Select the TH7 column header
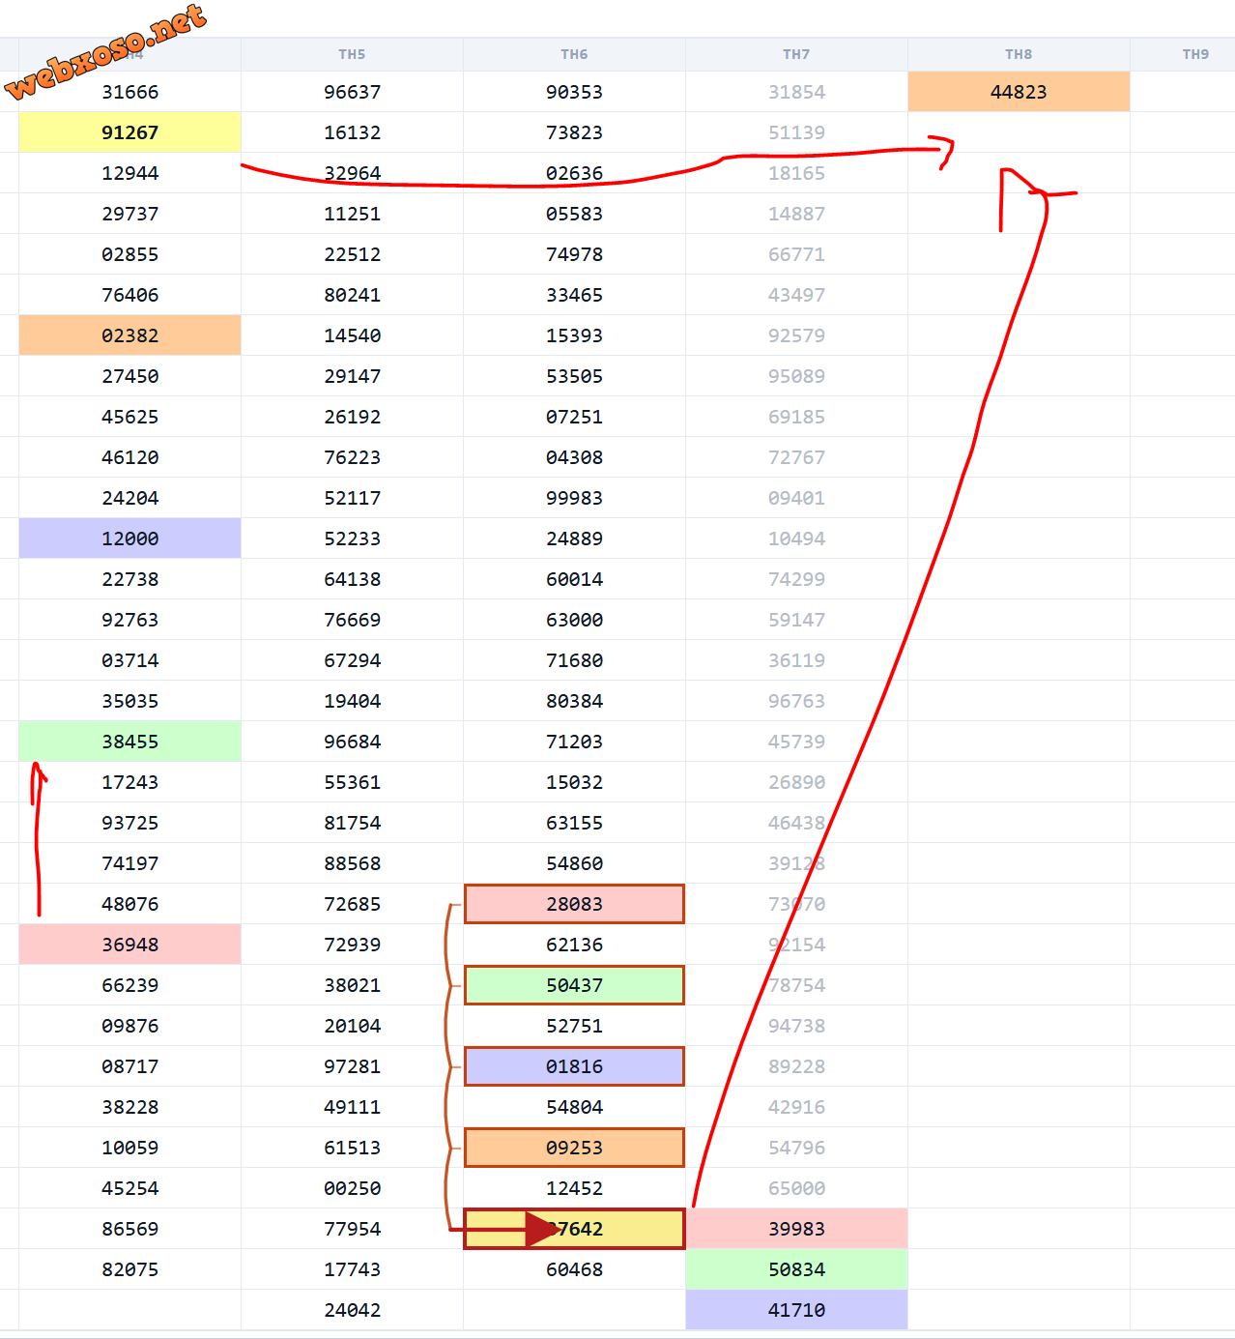Image resolution: width=1235 pixels, height=1339 pixels. (x=796, y=54)
